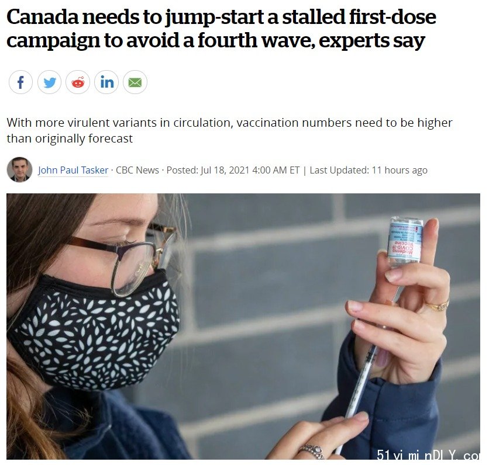Click the subheading about virulent variants
The height and width of the screenshot is (465, 489).
tap(229, 130)
